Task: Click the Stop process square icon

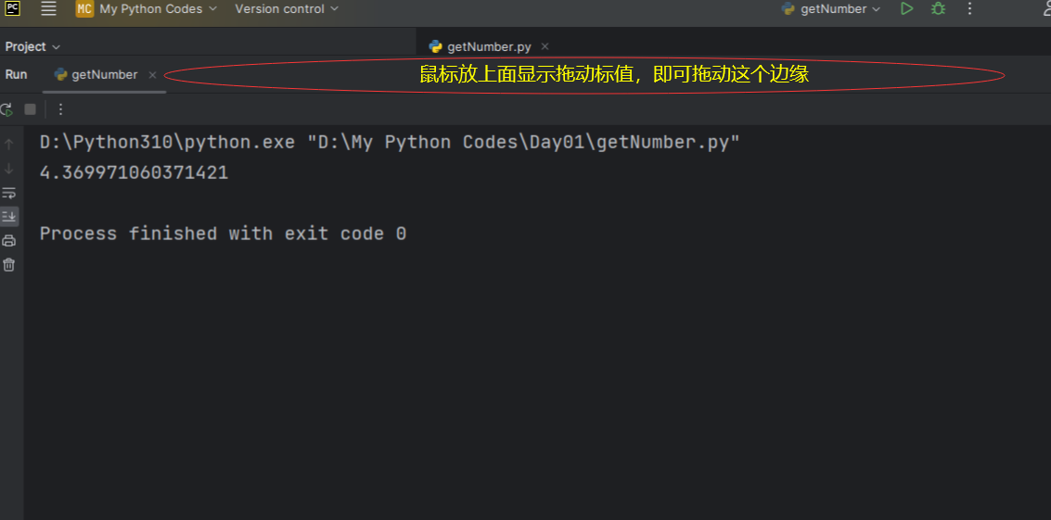Action: tap(30, 109)
